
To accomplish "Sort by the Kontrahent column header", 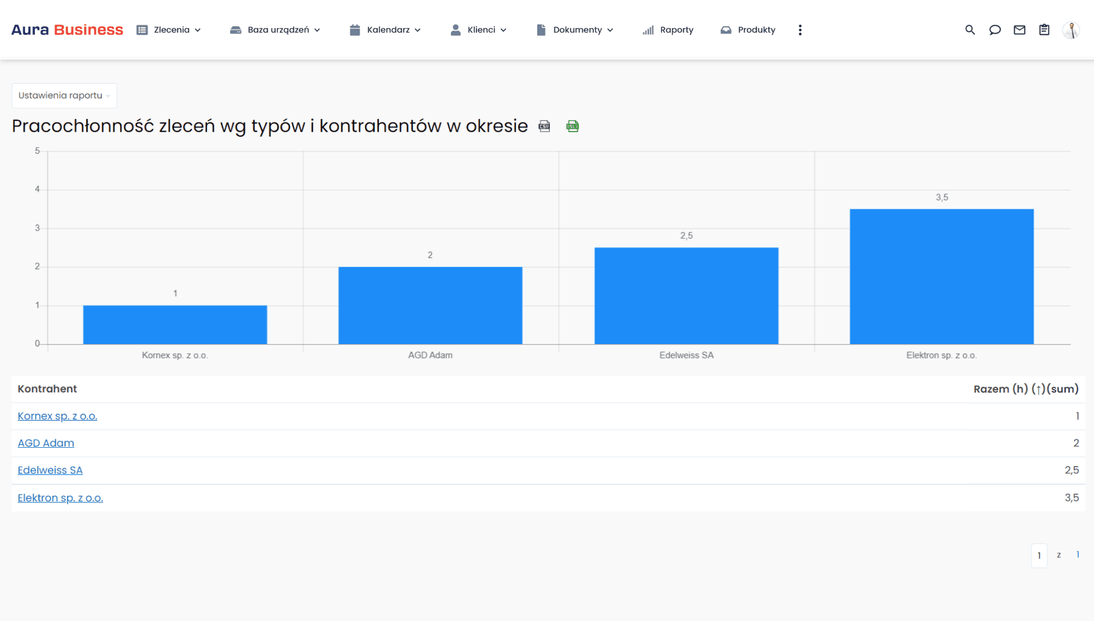I will point(47,389).
